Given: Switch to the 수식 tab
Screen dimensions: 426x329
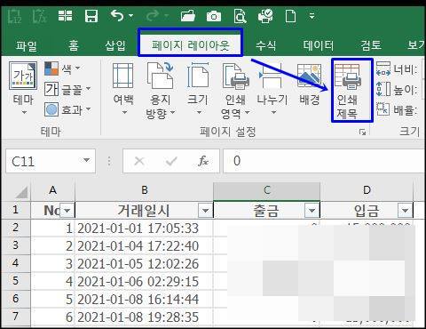Looking at the screenshot, I should [265, 45].
